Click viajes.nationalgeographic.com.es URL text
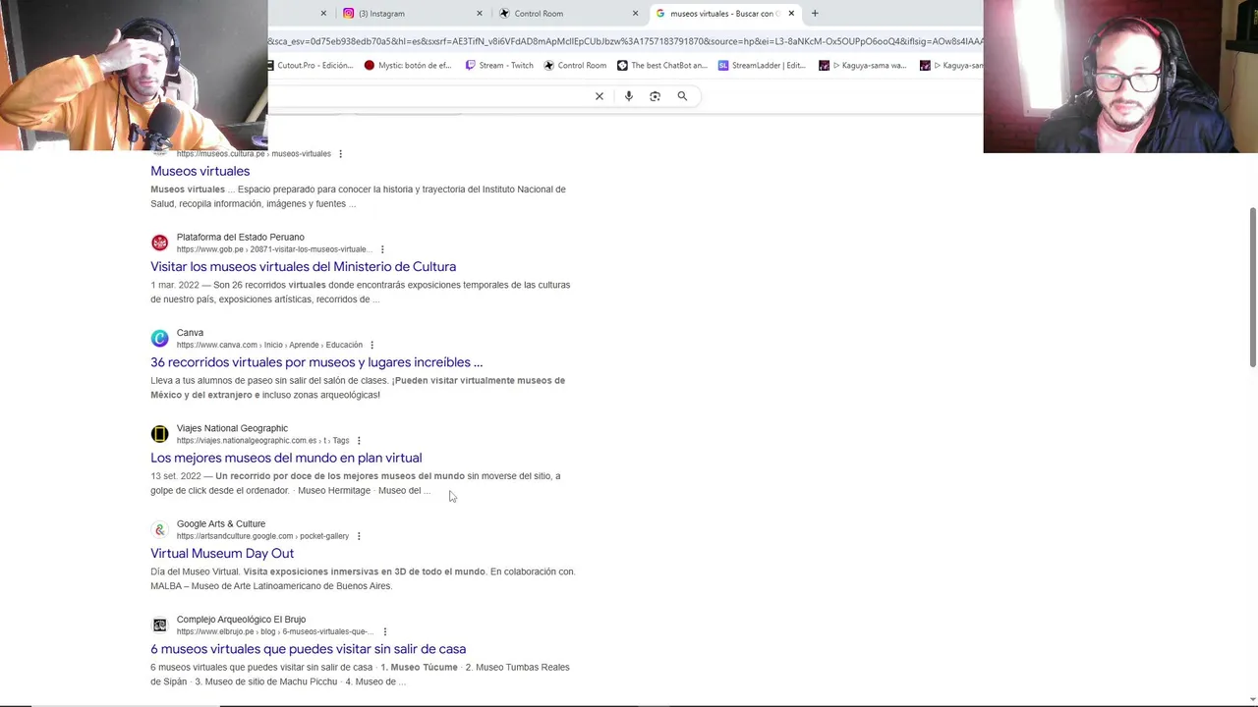This screenshot has width=1258, height=707. click(262, 441)
